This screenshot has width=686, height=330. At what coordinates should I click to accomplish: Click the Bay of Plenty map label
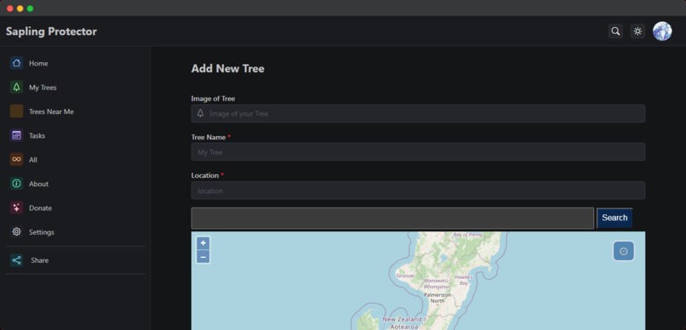467,235
